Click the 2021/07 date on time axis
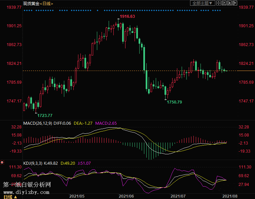 (x=178, y=195)
